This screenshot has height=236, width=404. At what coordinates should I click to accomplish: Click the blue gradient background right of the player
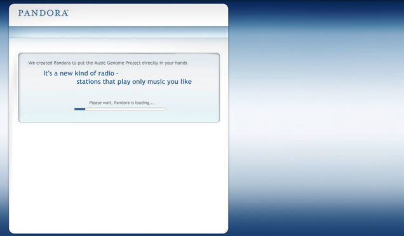pos(316,118)
